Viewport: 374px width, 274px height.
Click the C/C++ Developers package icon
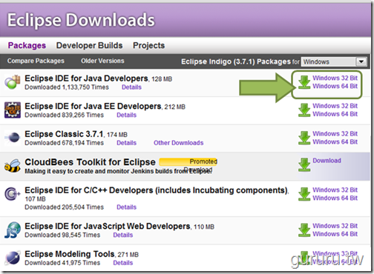[13, 194]
